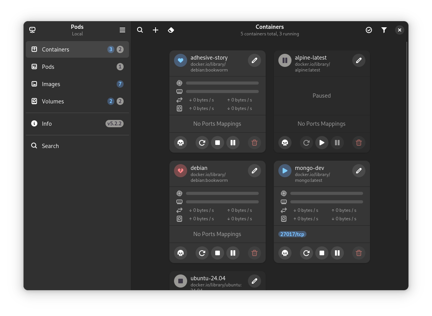Open the Info page in sidebar
The height and width of the screenshot is (316, 432).
pyautogui.click(x=77, y=123)
